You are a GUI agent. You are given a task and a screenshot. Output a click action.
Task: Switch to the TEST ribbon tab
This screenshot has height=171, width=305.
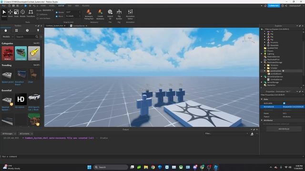click(x=70, y=6)
